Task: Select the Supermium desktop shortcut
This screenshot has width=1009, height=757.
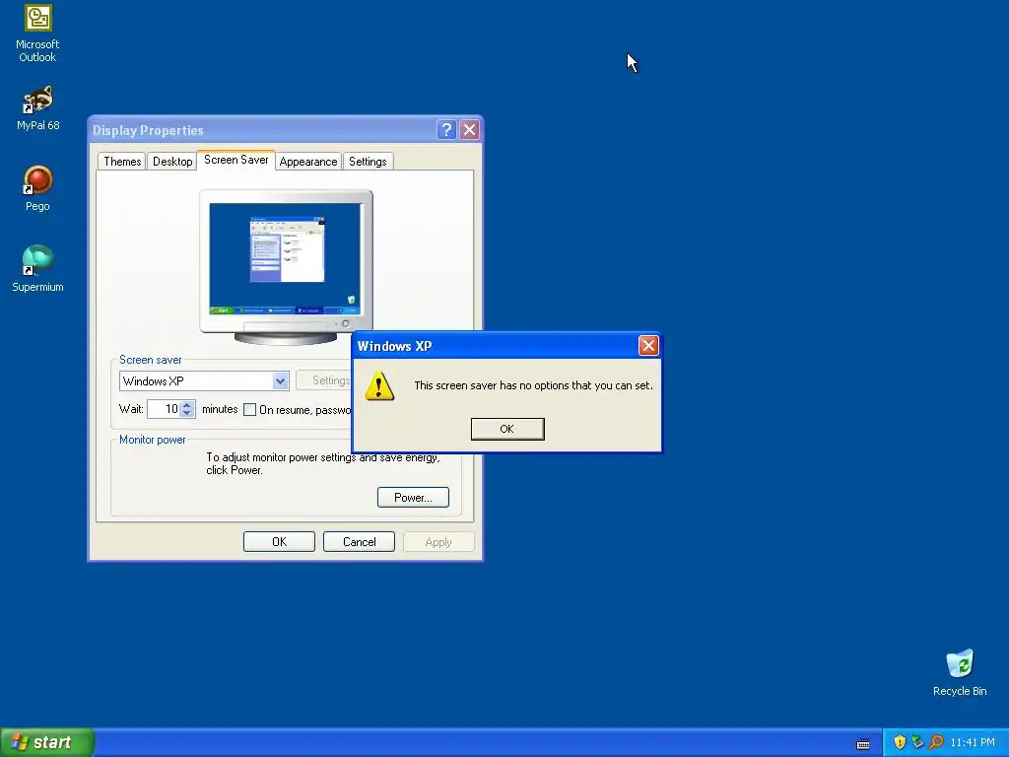Action: click(x=37, y=268)
